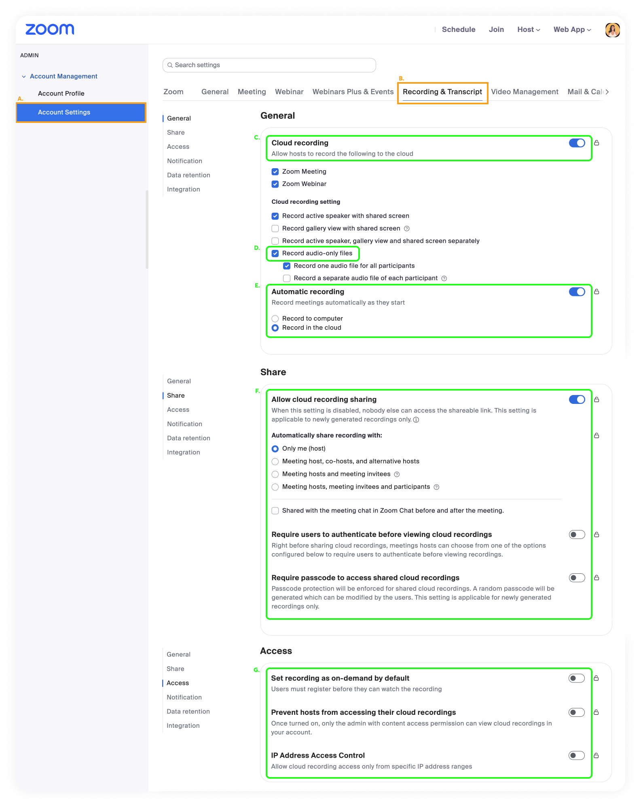Uncheck Record active speaker with shared screen
The height and width of the screenshot is (807, 641).
click(x=275, y=216)
